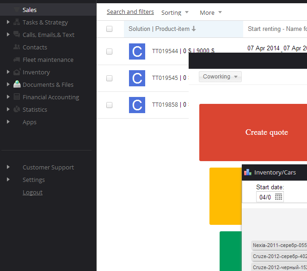
Task: Open Tasks & Strategy section
Action: 45,22
